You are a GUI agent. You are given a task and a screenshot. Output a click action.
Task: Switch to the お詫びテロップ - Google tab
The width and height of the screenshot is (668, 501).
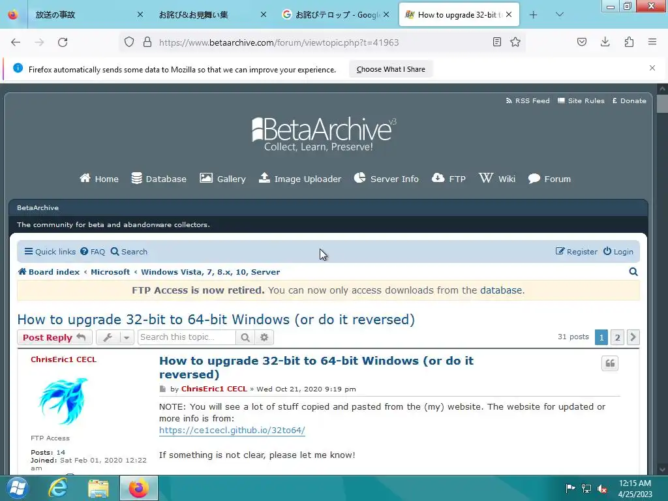click(336, 15)
